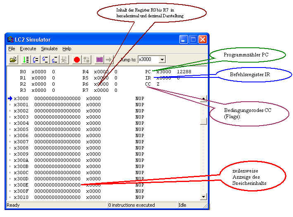Expand the Jump to address dropdown arrow
Image resolution: width=293 pixels, height=217 pixels.
pyautogui.click(x=162, y=60)
